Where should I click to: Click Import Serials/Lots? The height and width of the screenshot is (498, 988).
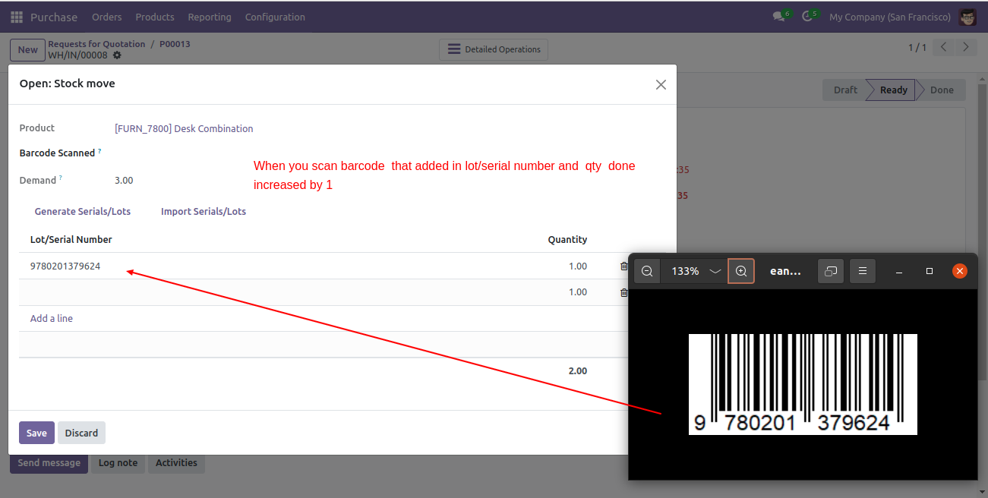tap(204, 211)
